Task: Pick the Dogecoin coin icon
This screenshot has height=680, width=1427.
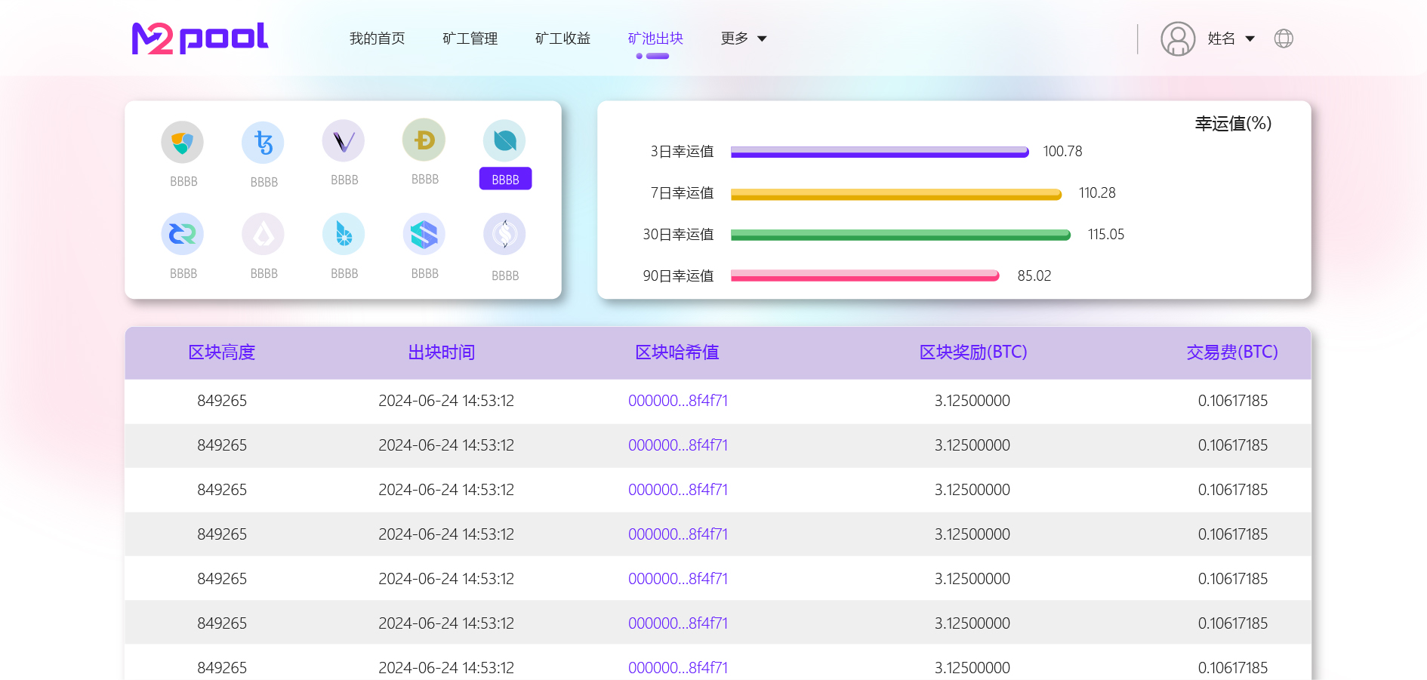Action: pos(424,140)
